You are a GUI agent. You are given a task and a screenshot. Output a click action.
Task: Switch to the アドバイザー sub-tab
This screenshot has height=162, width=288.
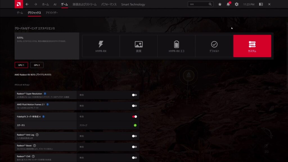[52, 13]
